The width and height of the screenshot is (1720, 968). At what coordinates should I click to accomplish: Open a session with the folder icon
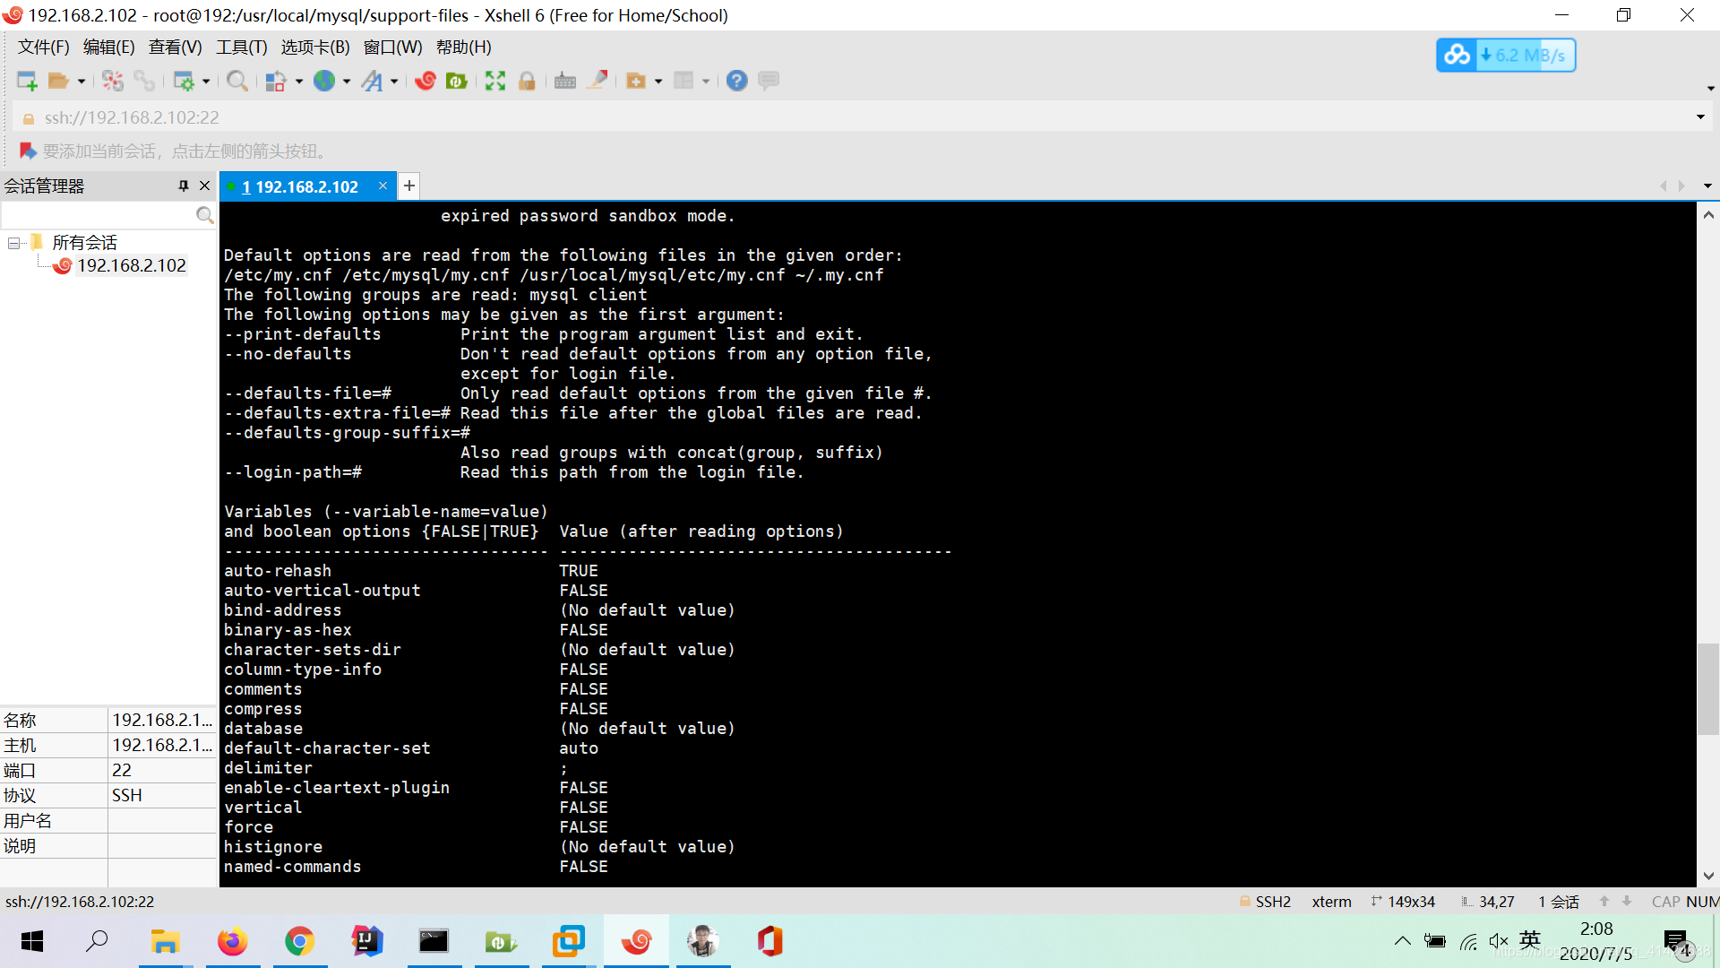(x=58, y=81)
